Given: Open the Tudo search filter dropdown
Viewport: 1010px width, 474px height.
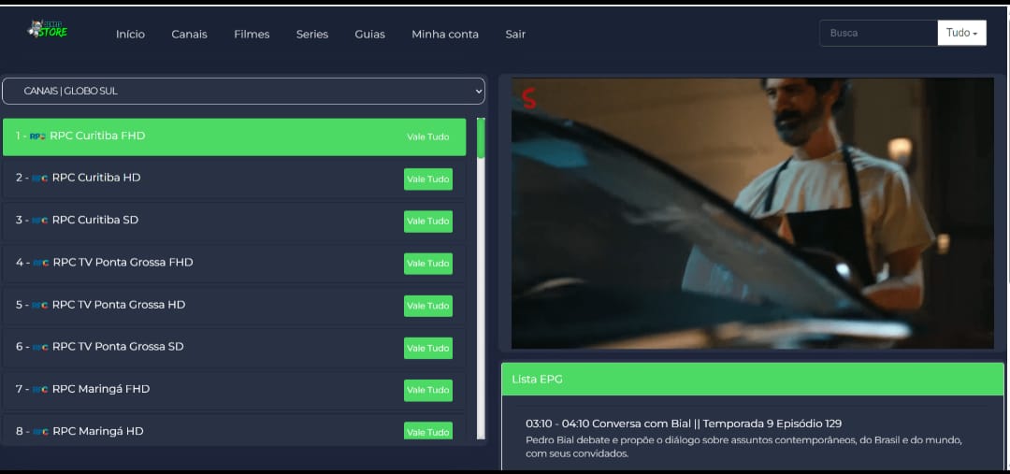Looking at the screenshot, I should (961, 33).
